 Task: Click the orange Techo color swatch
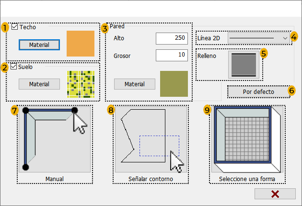pos(81,44)
